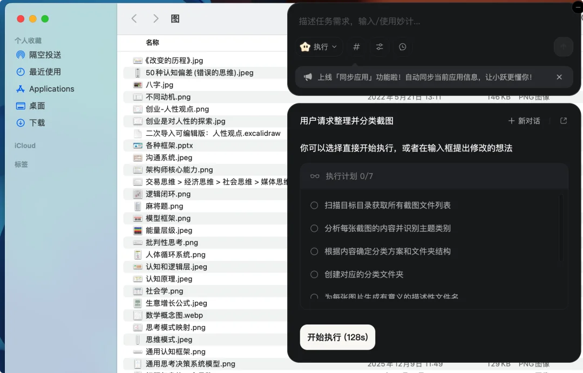This screenshot has height=373, width=583.
Task: Open the 下载 Downloads sidebar item
Action: click(20, 123)
